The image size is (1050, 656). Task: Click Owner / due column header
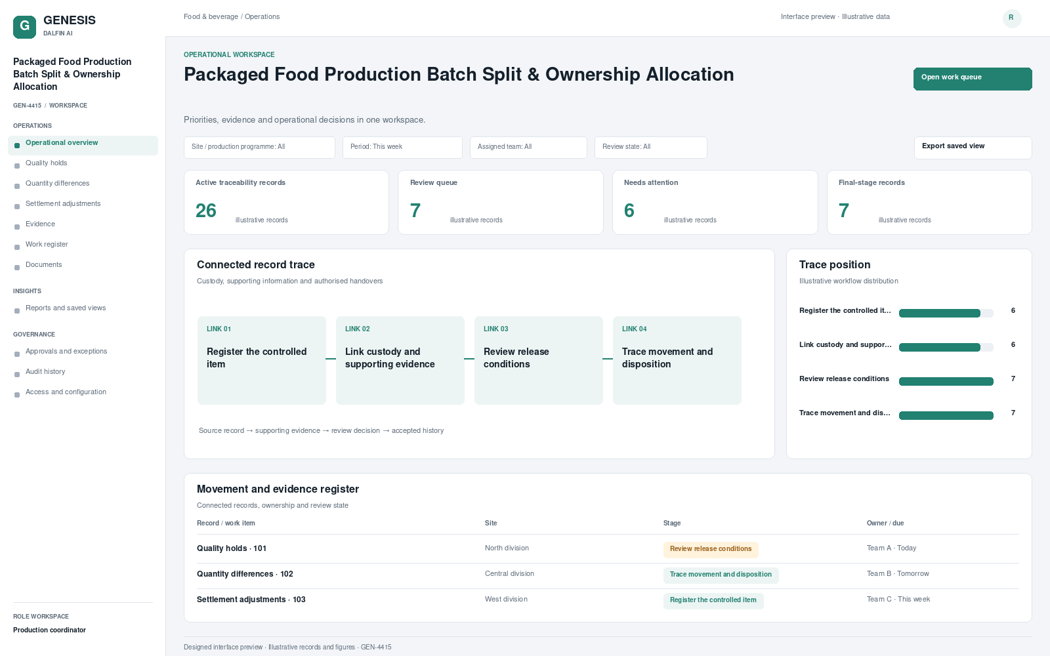[x=885, y=523]
